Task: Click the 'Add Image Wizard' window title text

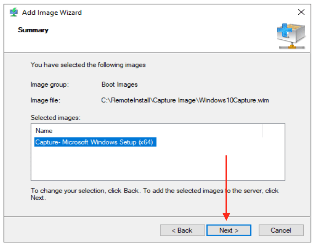Action: tap(52, 13)
